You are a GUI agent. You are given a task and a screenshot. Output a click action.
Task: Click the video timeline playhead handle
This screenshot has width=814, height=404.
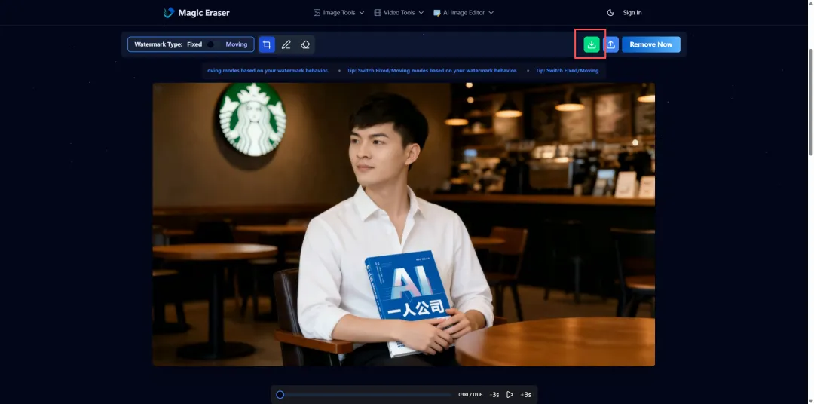[x=280, y=395]
